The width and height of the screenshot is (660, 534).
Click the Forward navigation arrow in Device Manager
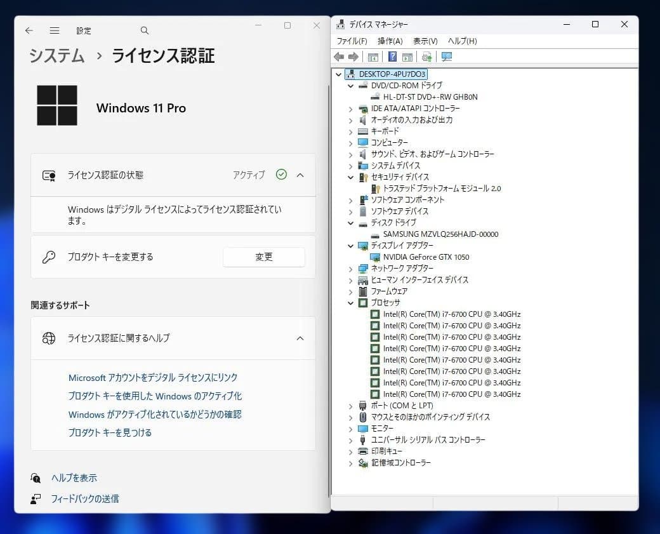click(355, 57)
